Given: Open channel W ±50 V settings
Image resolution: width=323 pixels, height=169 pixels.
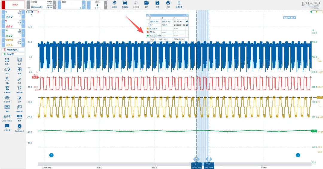Looking at the screenshot, I should (x=13, y=33).
